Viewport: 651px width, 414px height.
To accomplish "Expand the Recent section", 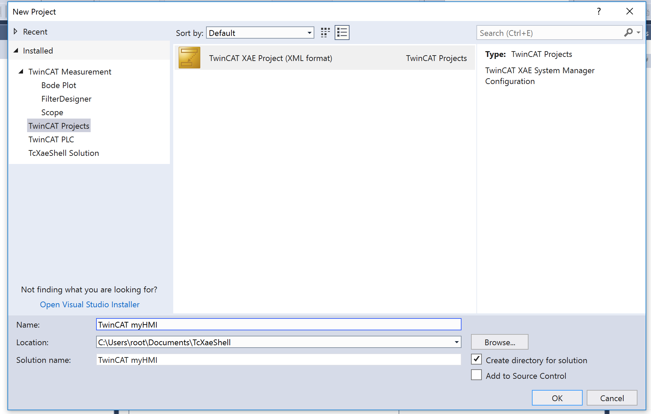I will (16, 32).
